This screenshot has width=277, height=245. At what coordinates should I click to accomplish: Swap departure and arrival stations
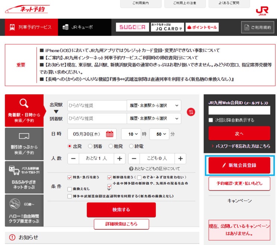click(191, 112)
